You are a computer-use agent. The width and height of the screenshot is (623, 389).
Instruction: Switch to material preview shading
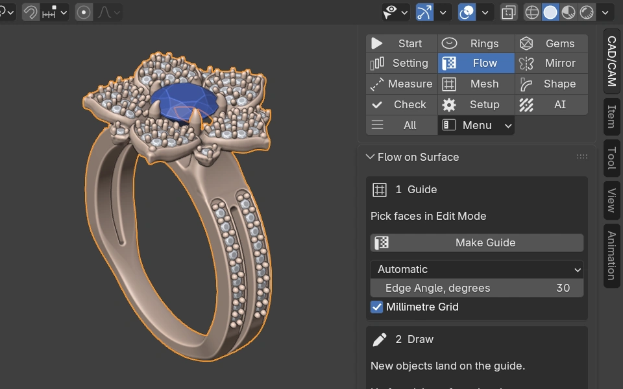point(568,12)
